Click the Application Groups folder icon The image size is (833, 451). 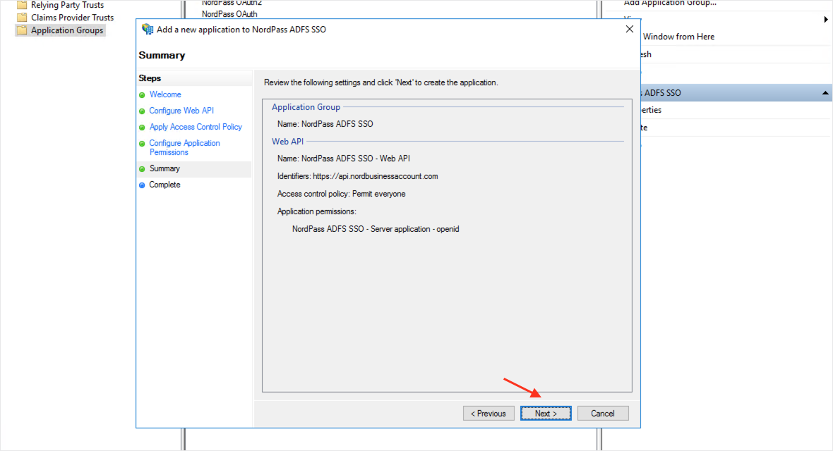click(22, 30)
